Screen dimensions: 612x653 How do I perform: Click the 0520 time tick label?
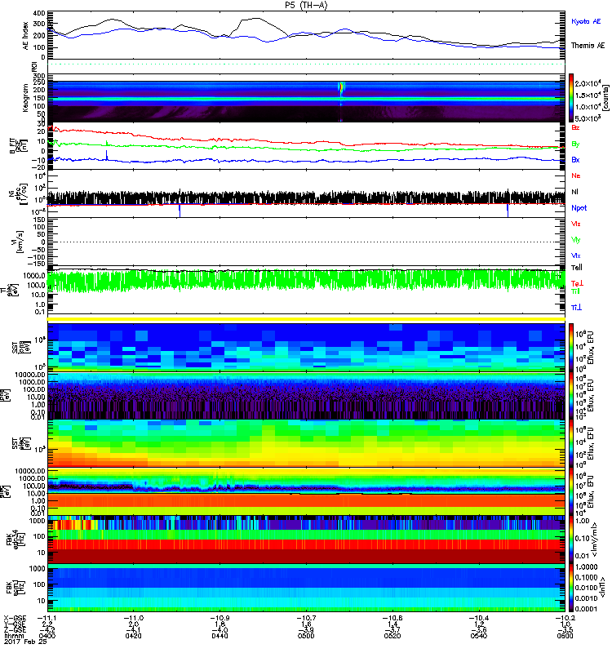(392, 636)
